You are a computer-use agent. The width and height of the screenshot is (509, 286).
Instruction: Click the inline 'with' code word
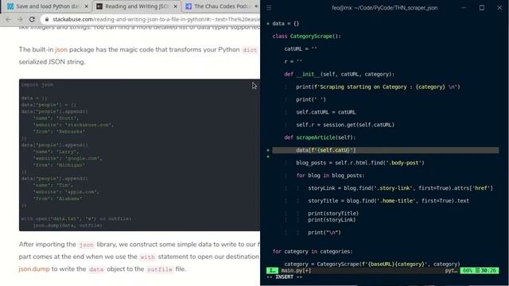[147, 257]
